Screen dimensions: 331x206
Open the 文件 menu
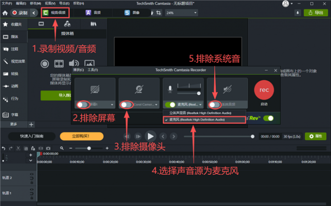point(7,3)
